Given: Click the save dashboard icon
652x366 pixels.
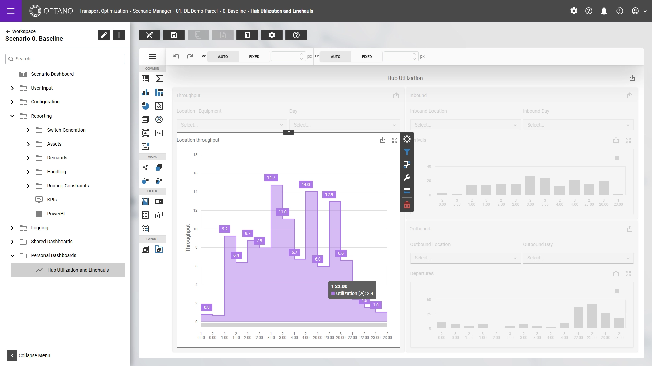Looking at the screenshot, I should 174,35.
